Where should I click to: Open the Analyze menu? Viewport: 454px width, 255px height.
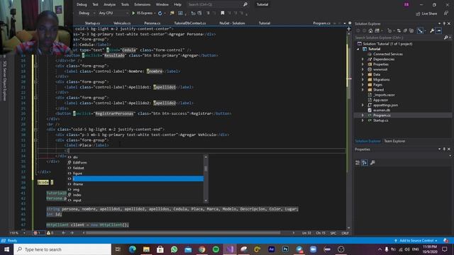pyautogui.click(x=109, y=4)
